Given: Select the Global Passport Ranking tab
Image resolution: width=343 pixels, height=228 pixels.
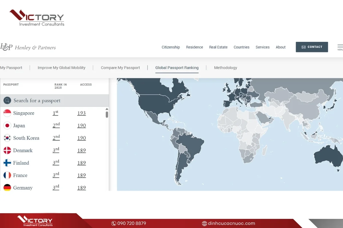Looking at the screenshot, I should (x=177, y=68).
